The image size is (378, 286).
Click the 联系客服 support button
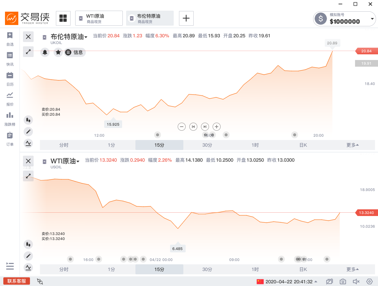pyautogui.click(x=17, y=281)
